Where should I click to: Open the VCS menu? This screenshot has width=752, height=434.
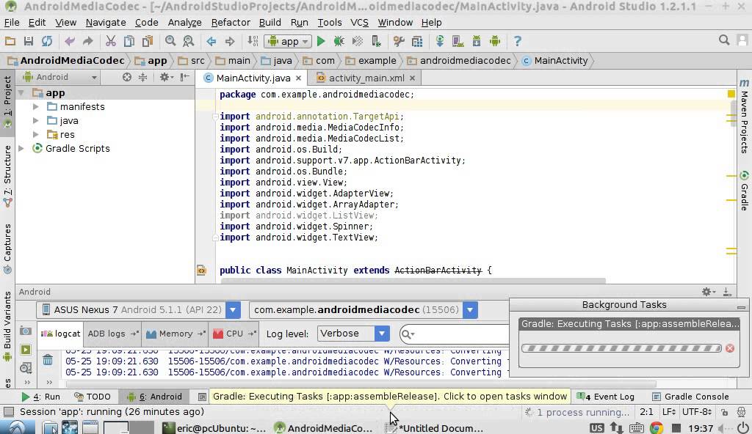359,23
